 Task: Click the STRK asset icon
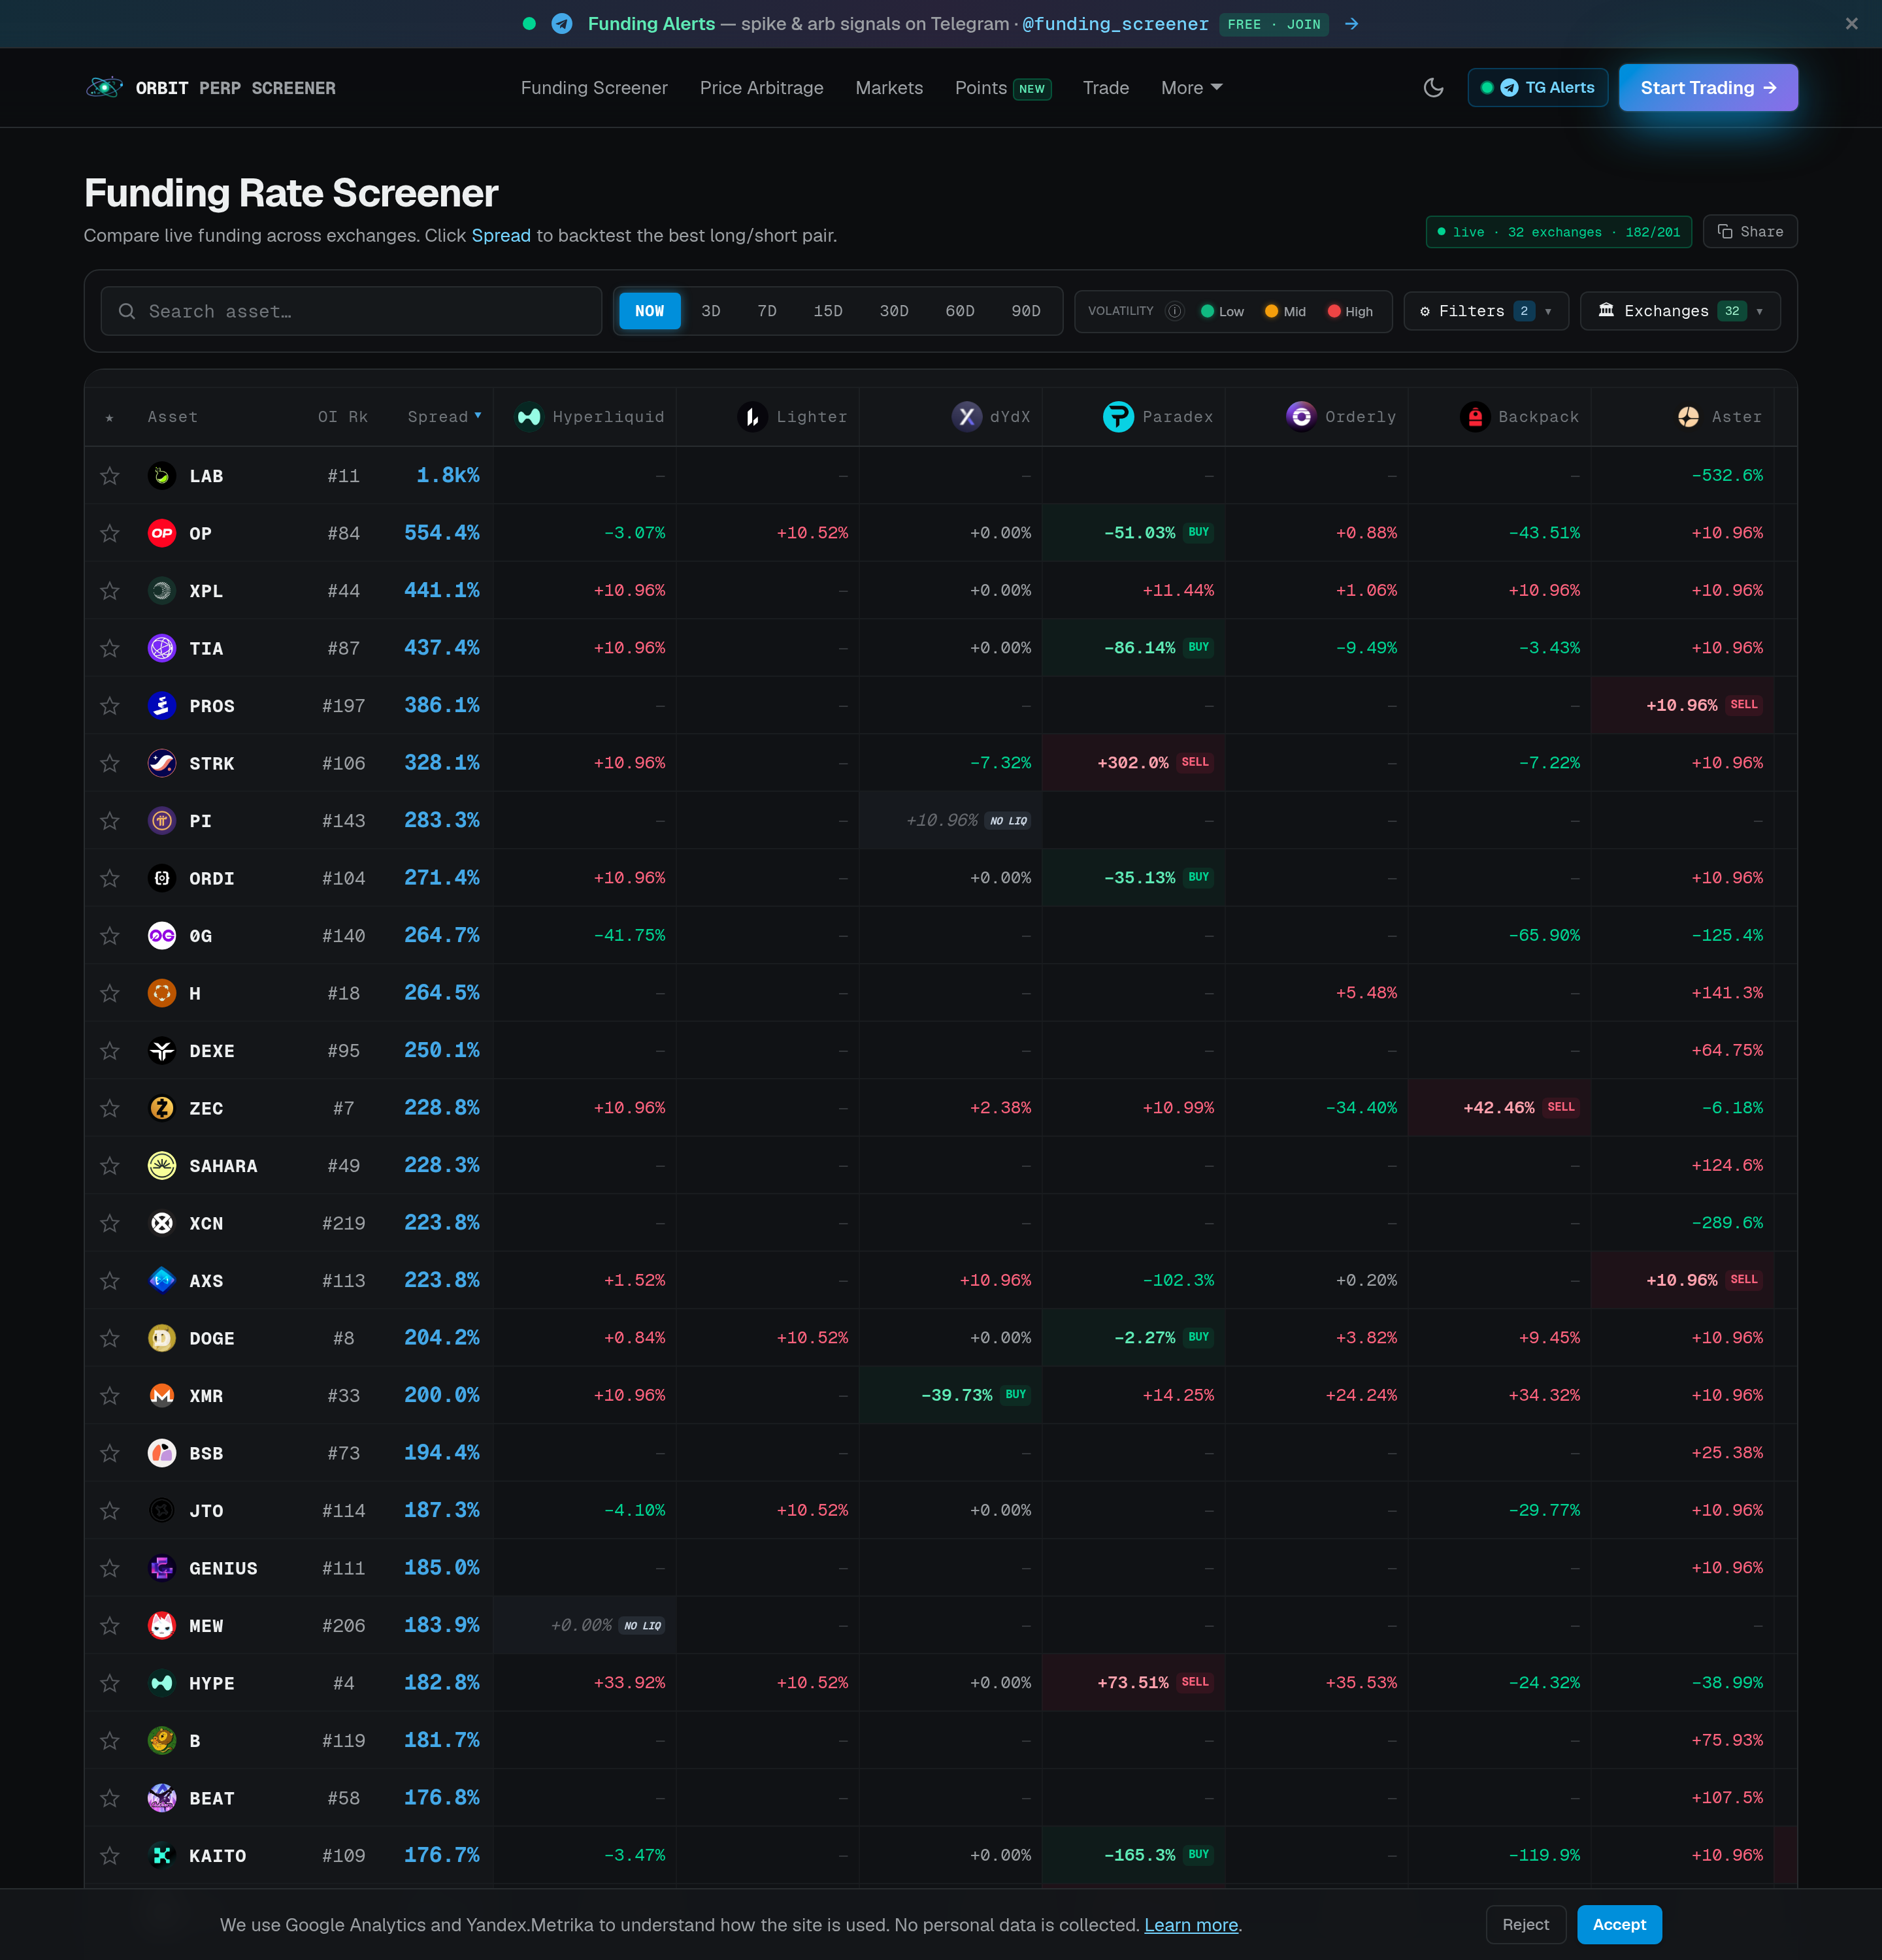coord(162,763)
